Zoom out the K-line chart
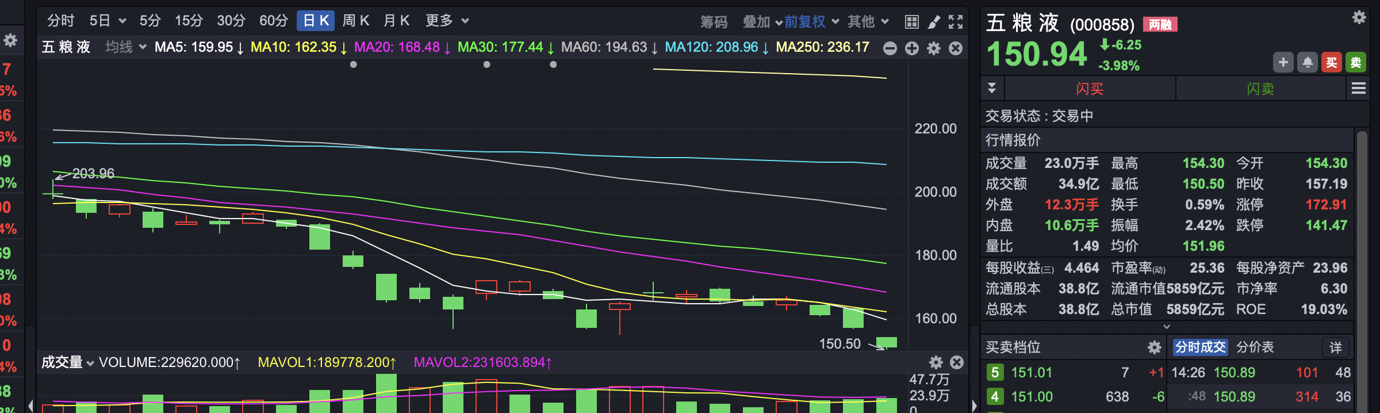This screenshot has width=1380, height=413. click(890, 48)
